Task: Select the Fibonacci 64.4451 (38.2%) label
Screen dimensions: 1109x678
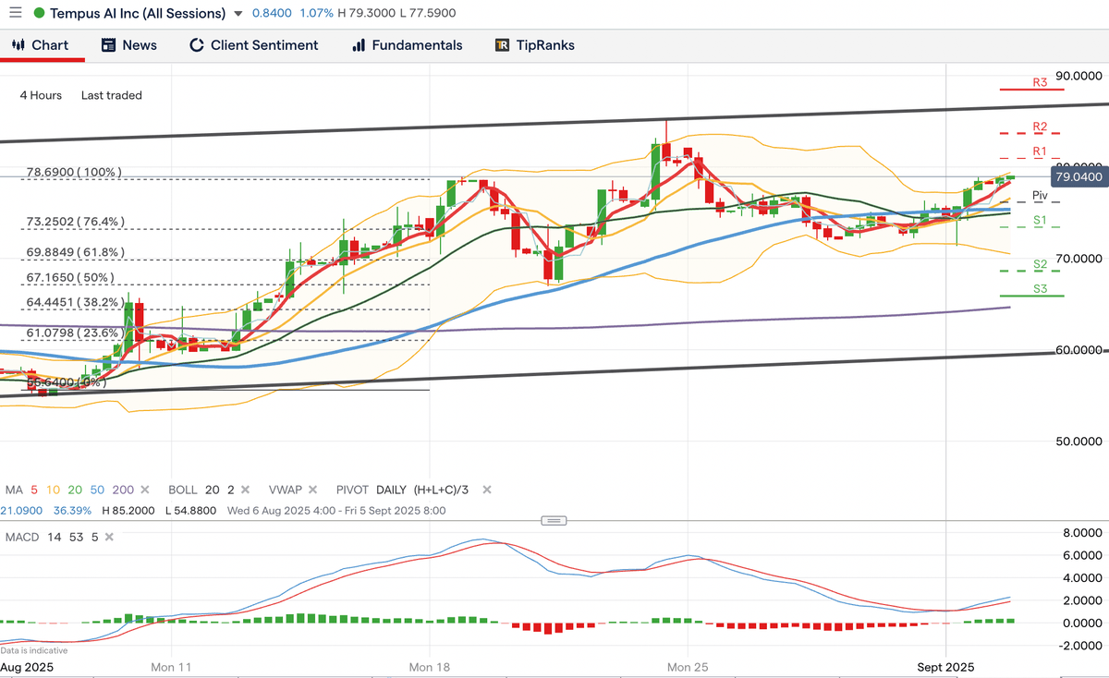Action: 75,302
